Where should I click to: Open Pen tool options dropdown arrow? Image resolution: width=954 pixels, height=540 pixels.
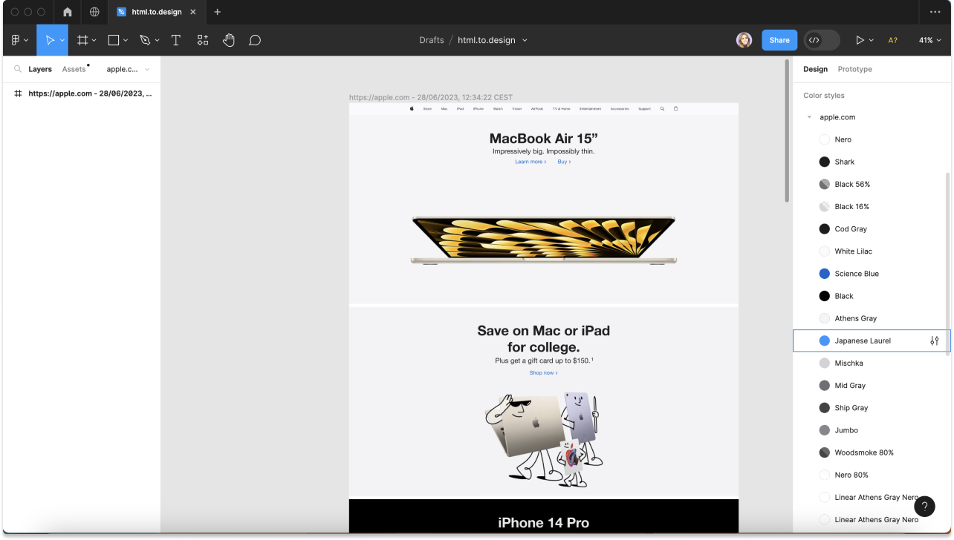(157, 40)
